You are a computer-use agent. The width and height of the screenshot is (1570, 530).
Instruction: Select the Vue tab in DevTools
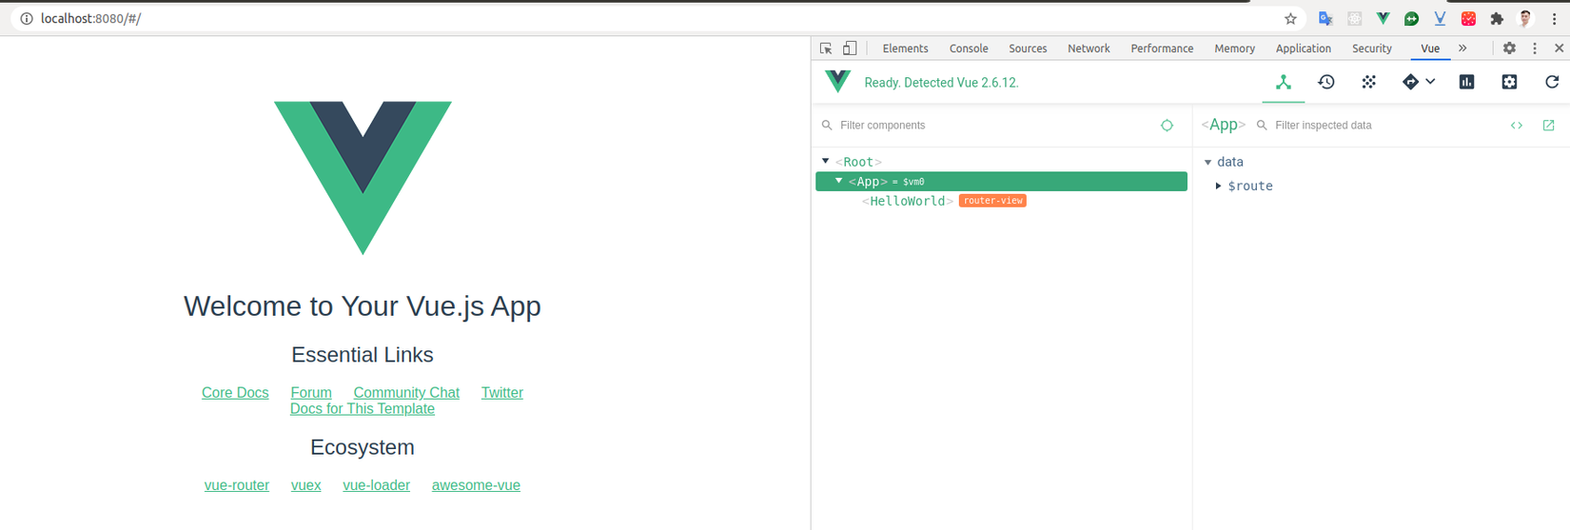coord(1430,49)
